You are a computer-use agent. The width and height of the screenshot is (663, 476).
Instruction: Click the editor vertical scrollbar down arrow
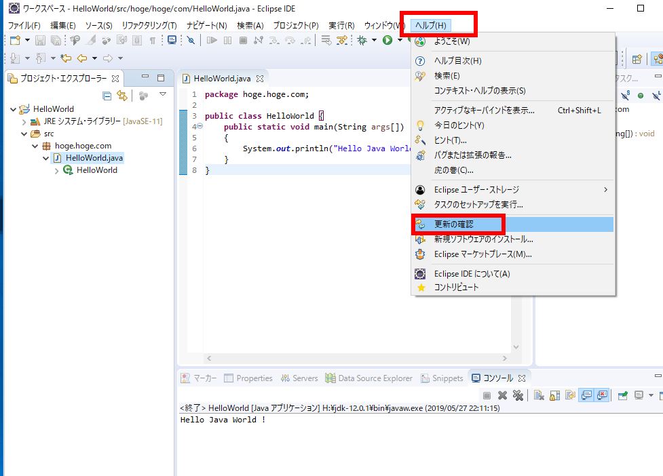coord(516,347)
